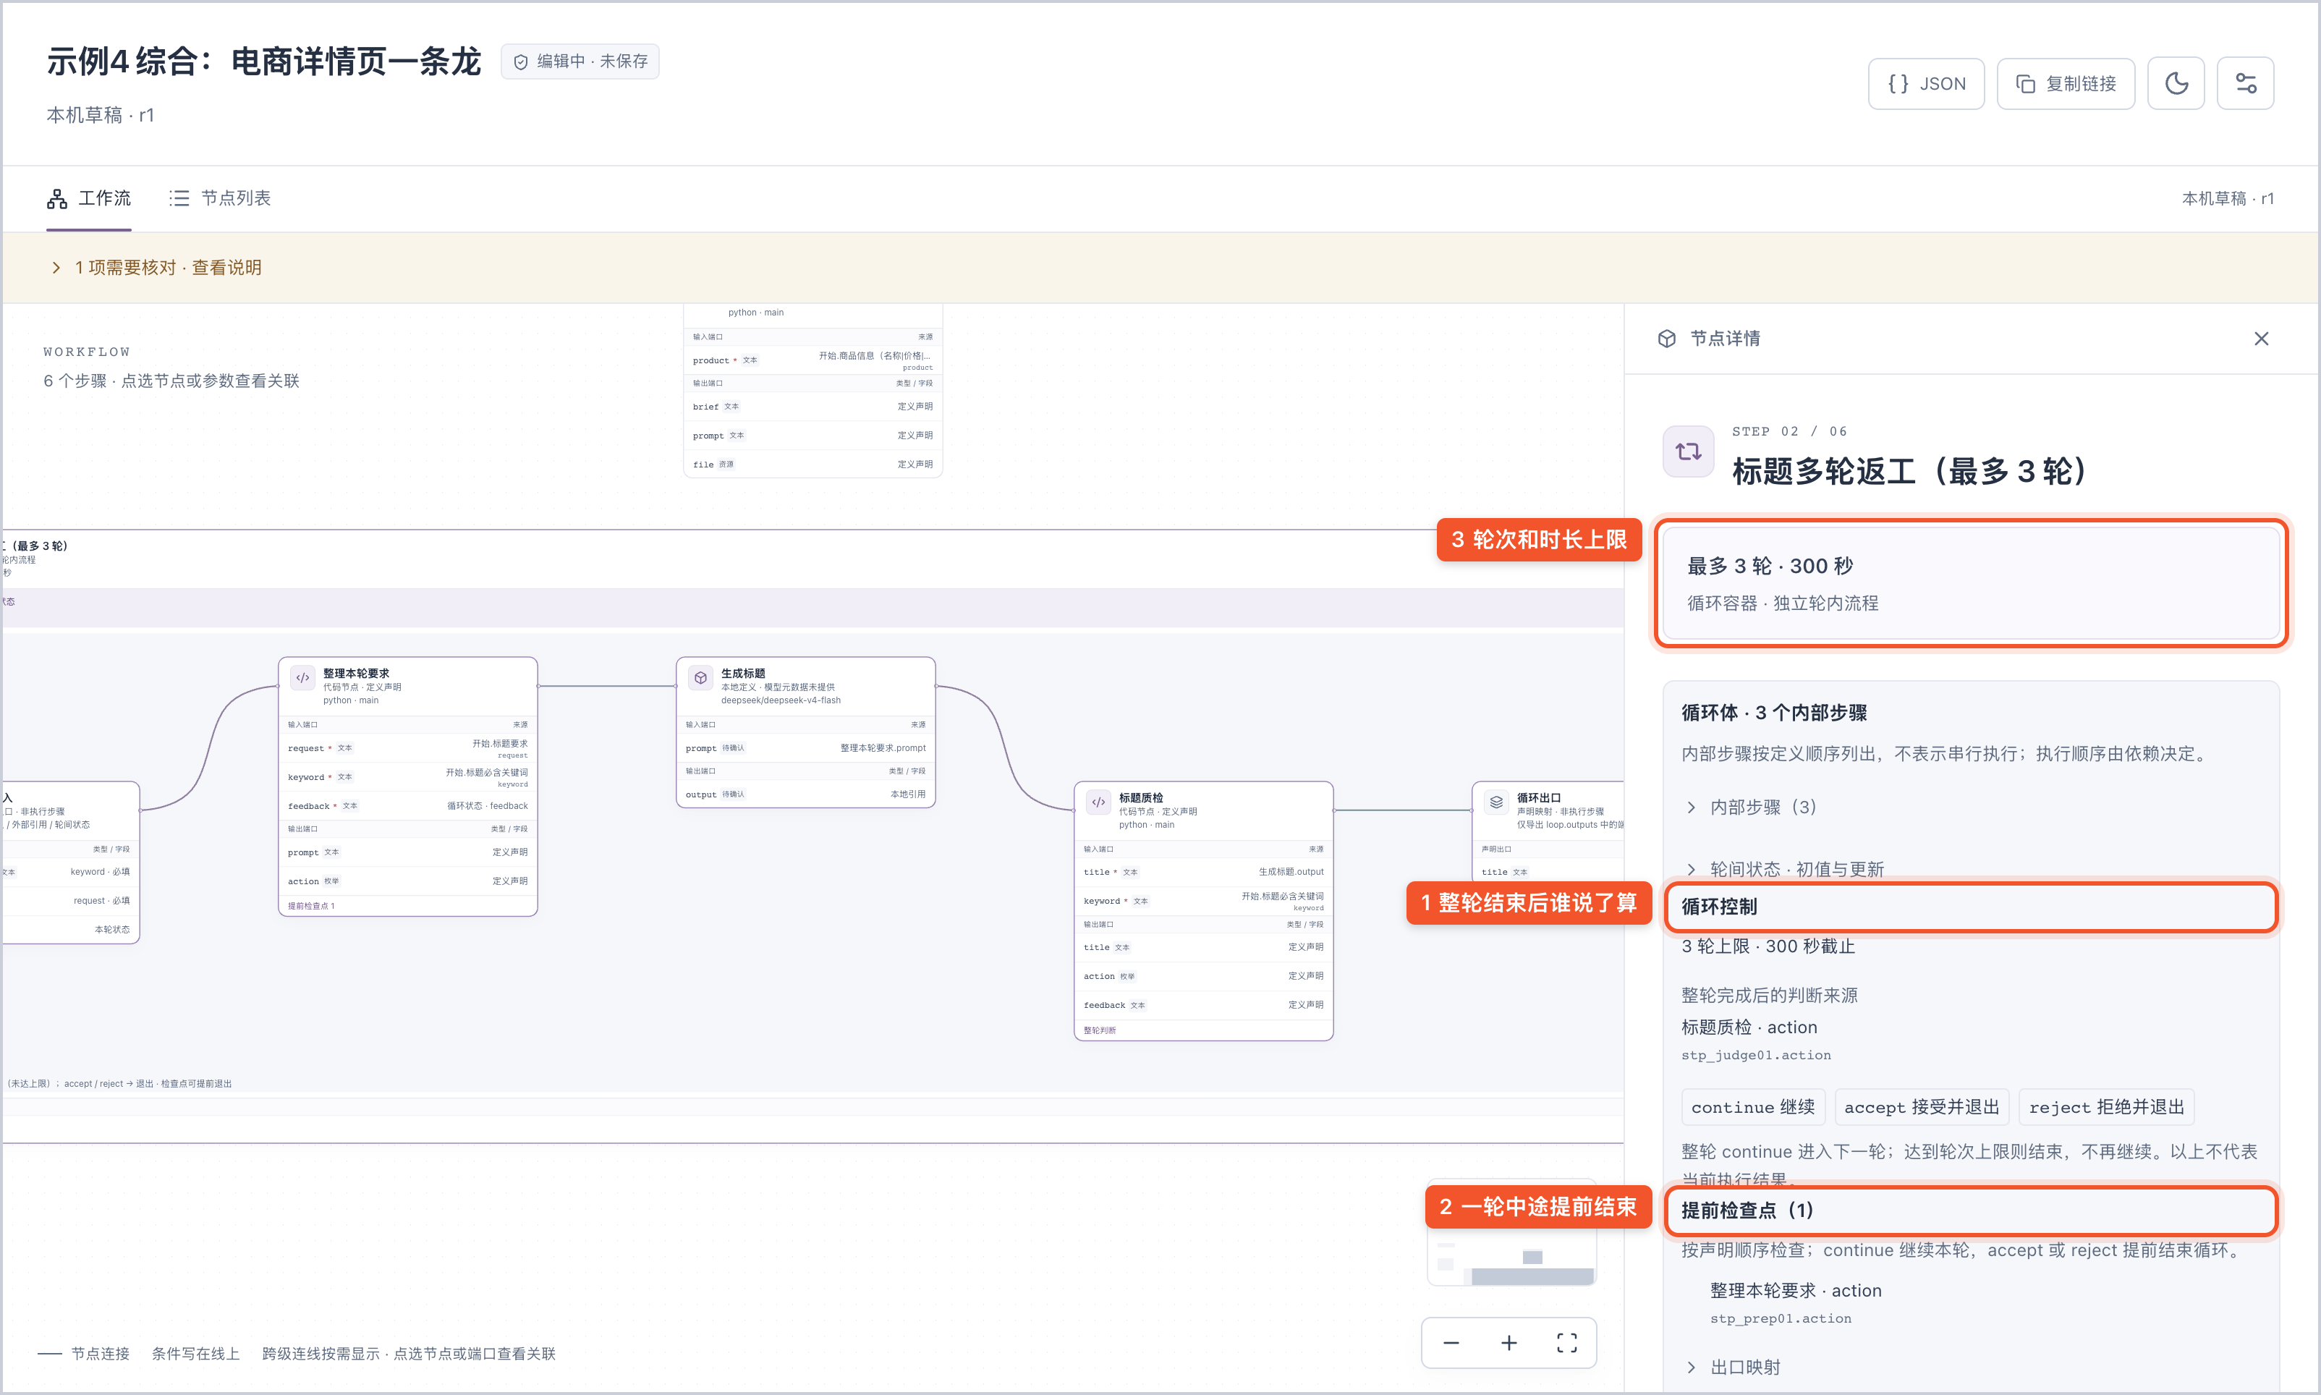The width and height of the screenshot is (2321, 1395).
Task: Expand the 1 项需要核对 notice
Action: pyautogui.click(x=157, y=268)
